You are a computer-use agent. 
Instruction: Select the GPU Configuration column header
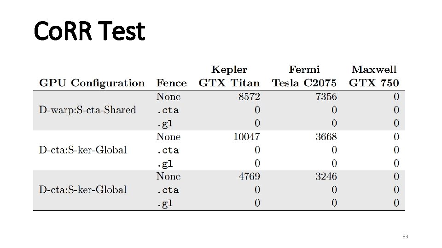[92, 83]
